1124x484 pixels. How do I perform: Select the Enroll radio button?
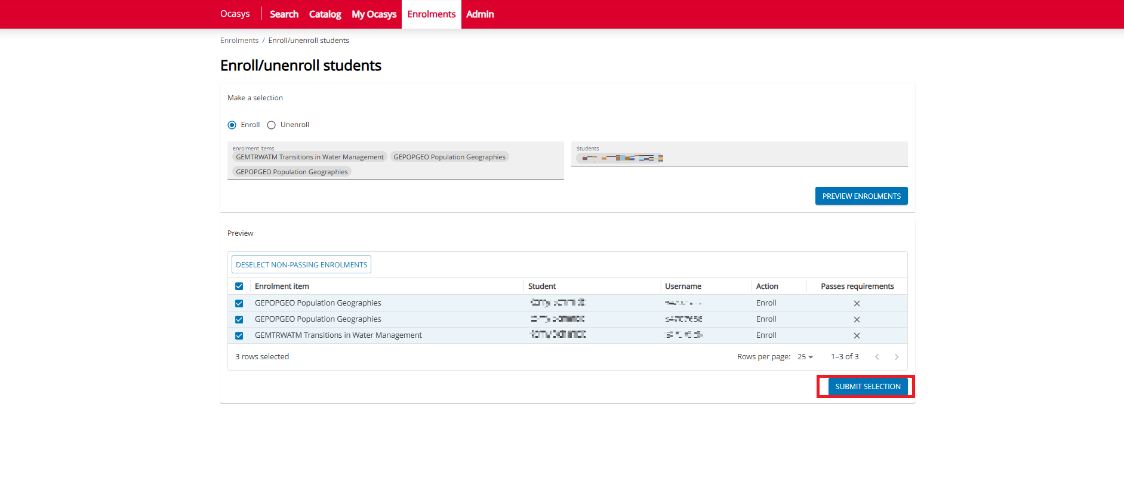(x=232, y=125)
